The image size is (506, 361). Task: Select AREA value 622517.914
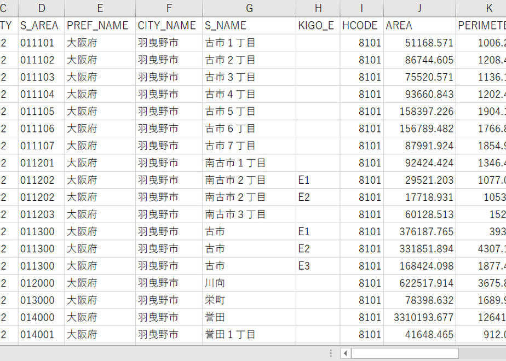pyautogui.click(x=419, y=283)
